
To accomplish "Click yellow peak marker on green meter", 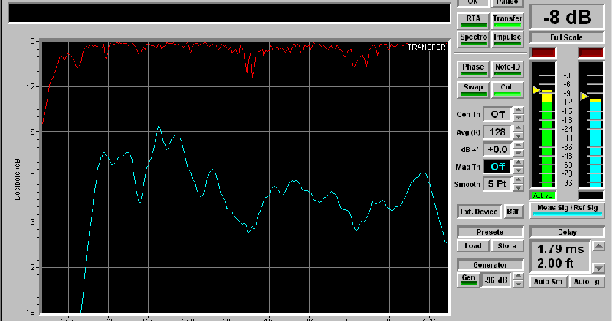I will (x=536, y=90).
